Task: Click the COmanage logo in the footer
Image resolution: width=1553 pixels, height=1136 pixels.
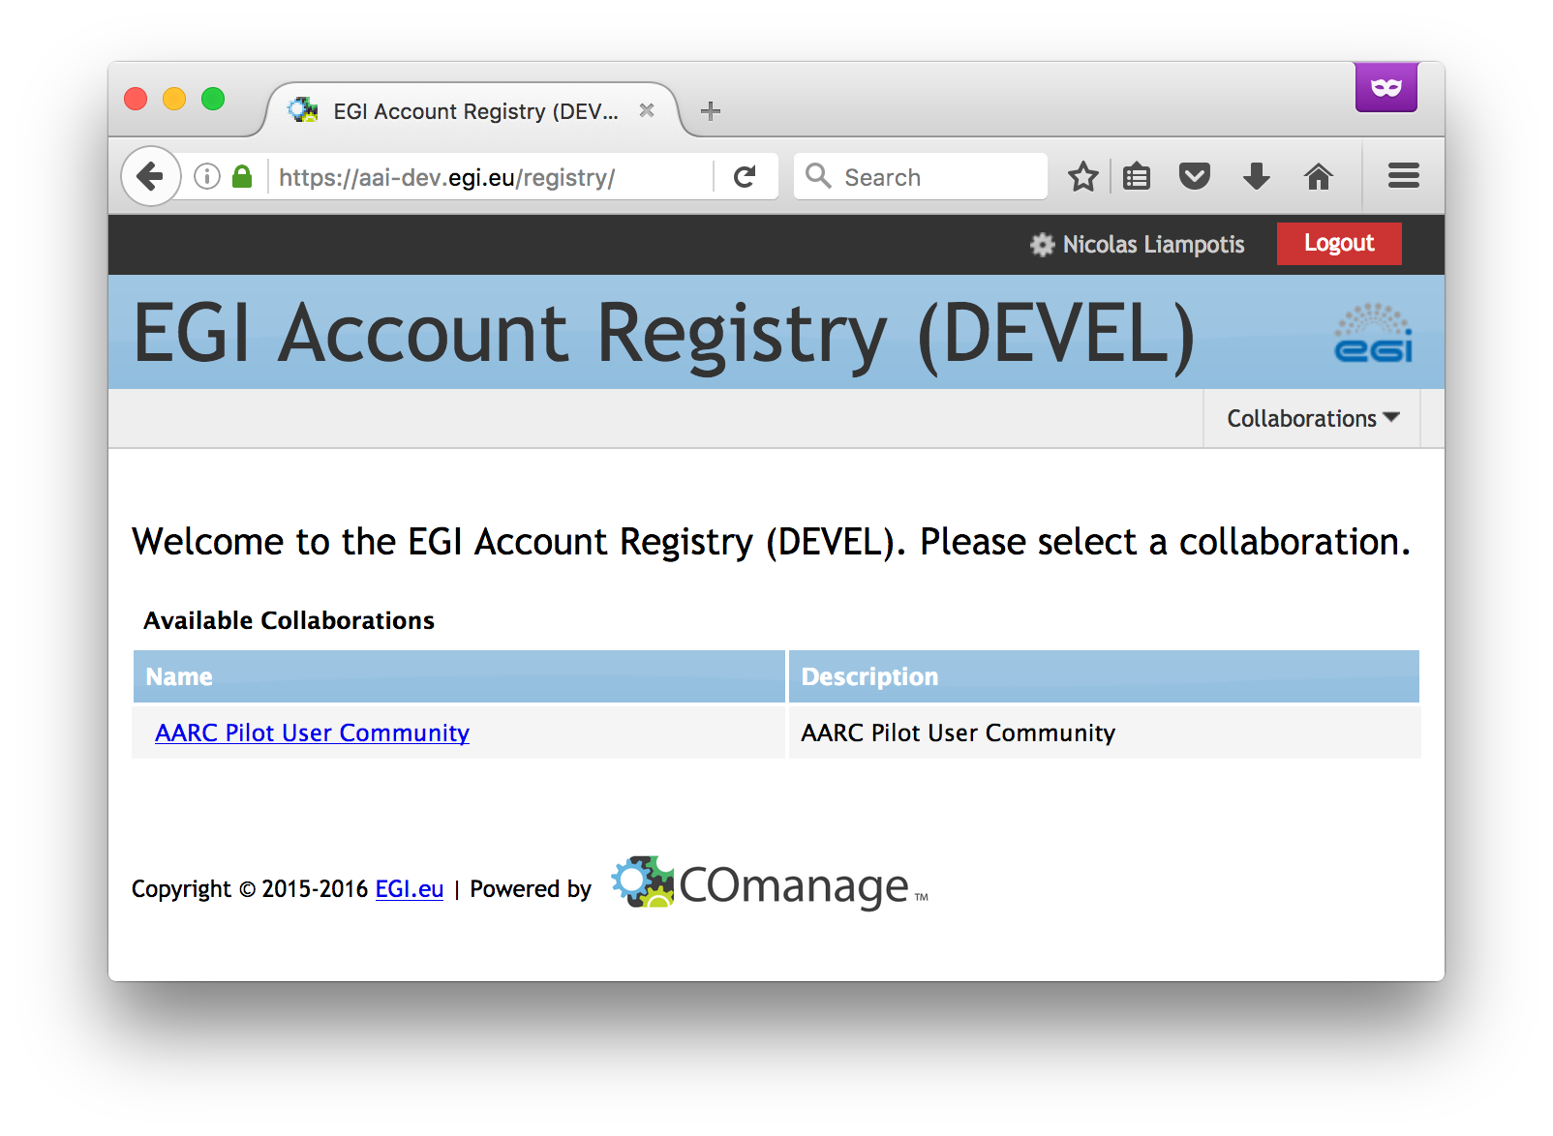Action: [770, 883]
